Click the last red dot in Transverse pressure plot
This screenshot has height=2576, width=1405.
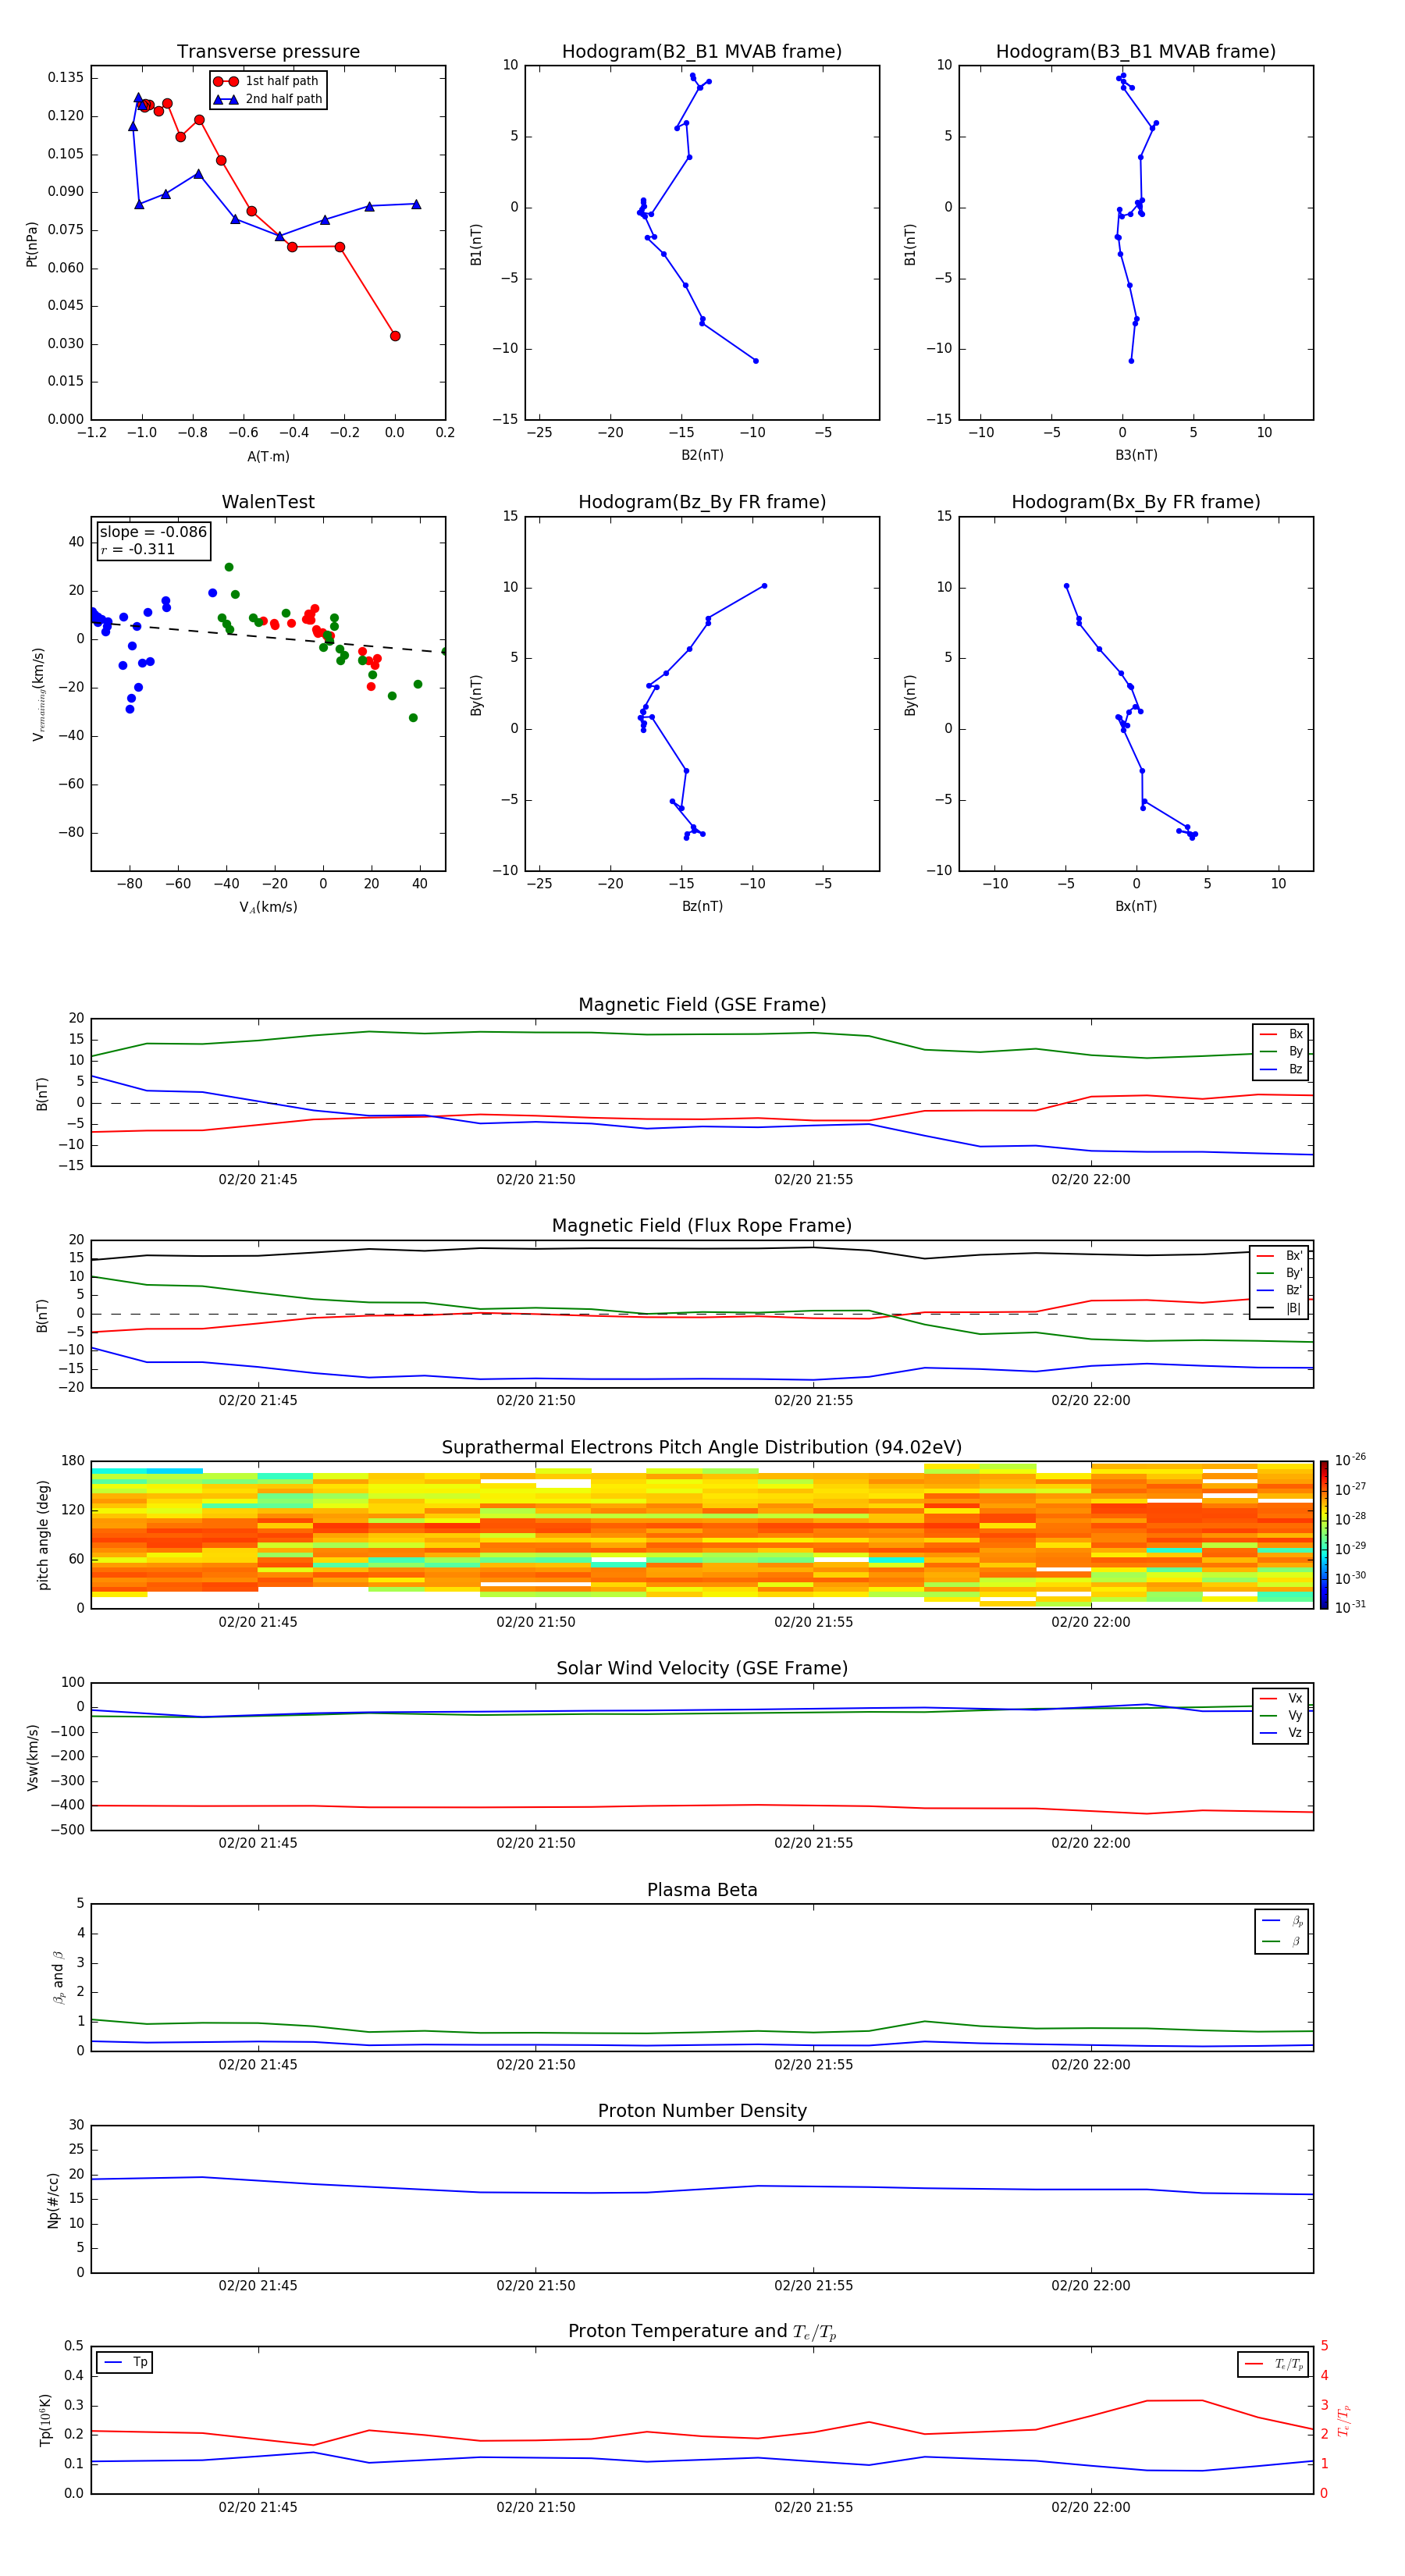[395, 336]
